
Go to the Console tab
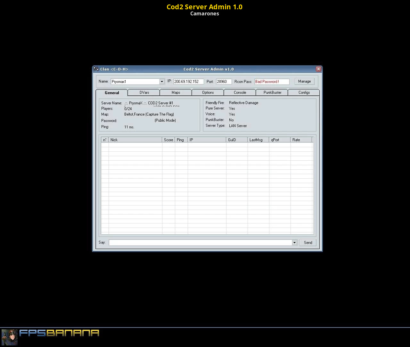click(x=240, y=93)
